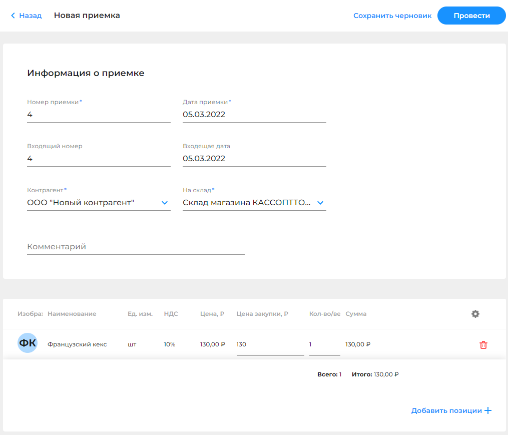Edit the Цена закупки value 130
This screenshot has height=435, width=508.
pos(270,344)
